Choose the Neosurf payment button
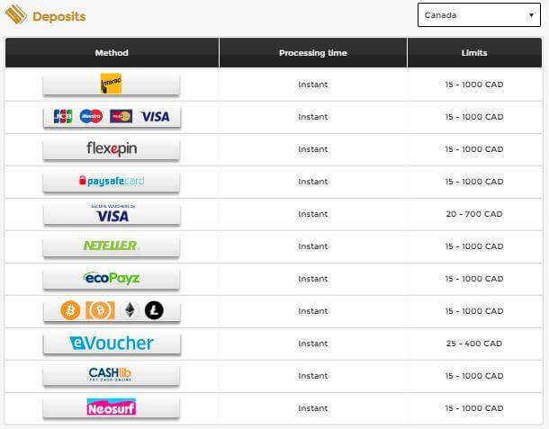Viewport: 549px width, 429px height. 112,408
